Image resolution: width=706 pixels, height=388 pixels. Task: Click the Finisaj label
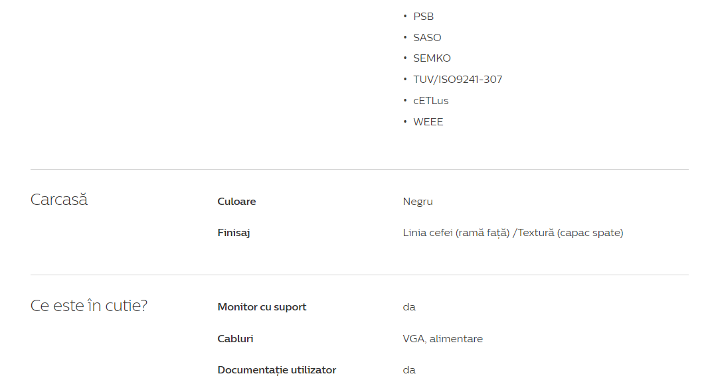[x=234, y=233]
